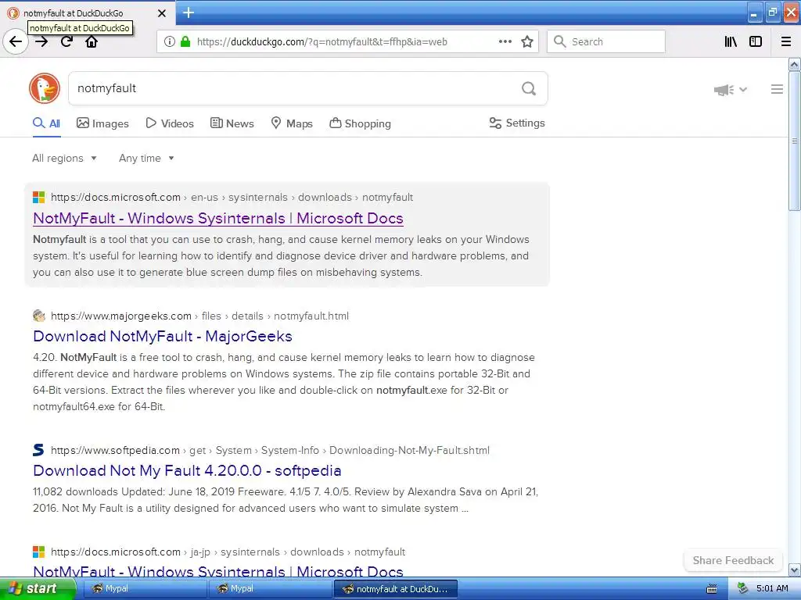Open a new tab with plus button
Image resolution: width=801 pixels, height=600 pixels.
click(x=189, y=12)
